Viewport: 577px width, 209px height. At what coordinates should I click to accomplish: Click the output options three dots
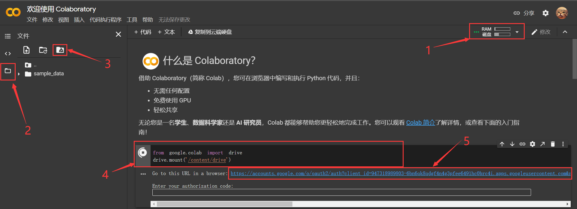(x=143, y=174)
